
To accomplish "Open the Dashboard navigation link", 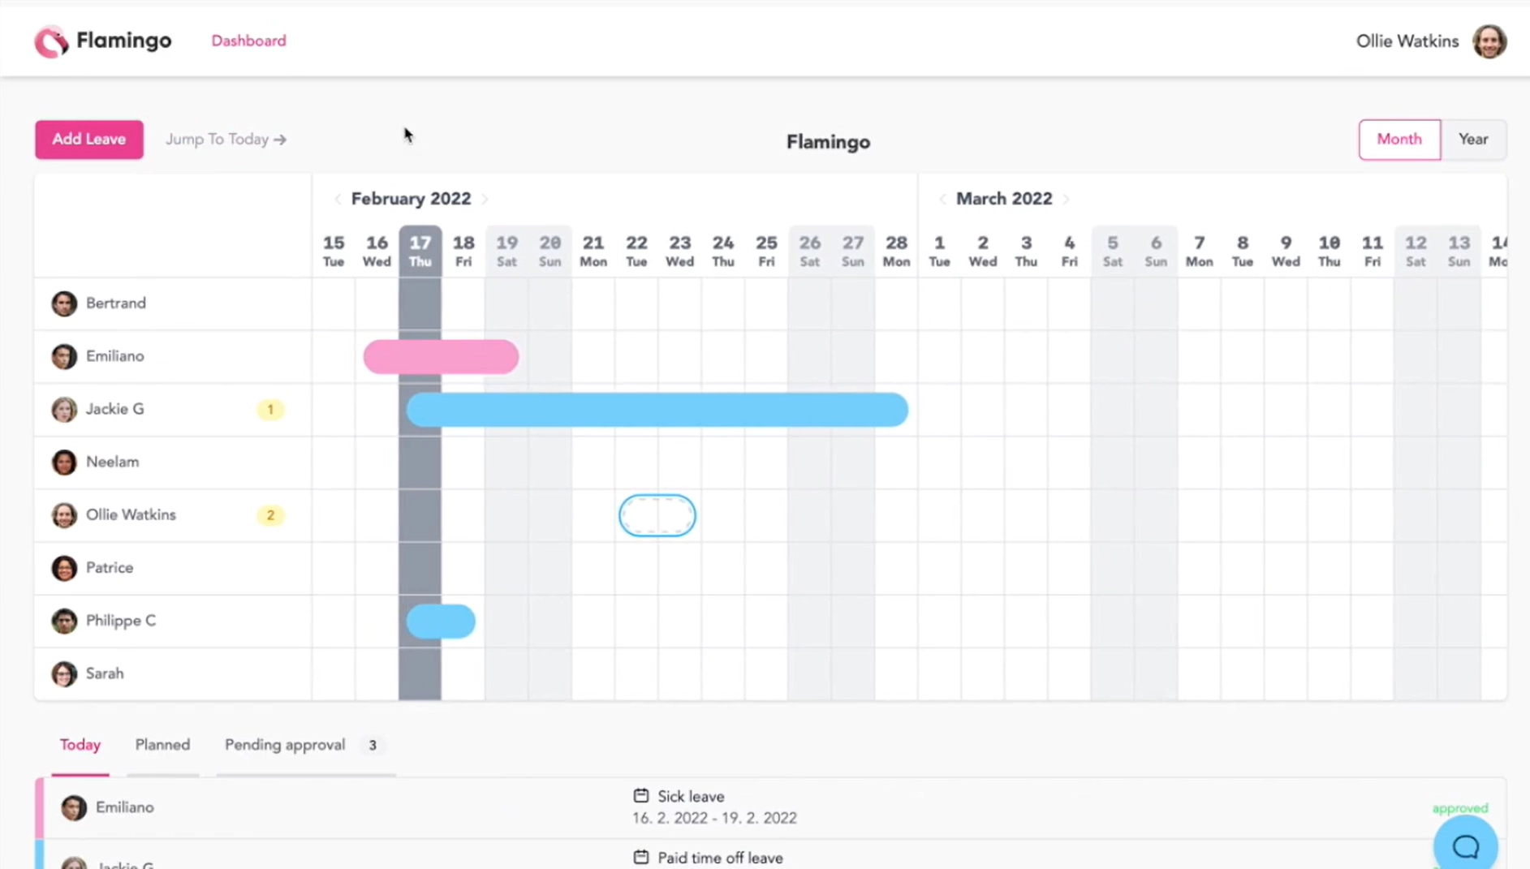I will point(248,41).
